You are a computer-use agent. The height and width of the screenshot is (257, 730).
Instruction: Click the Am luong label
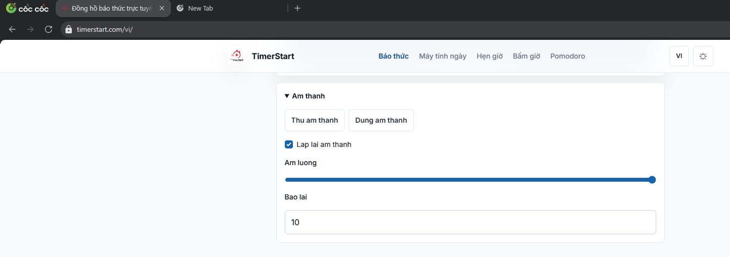coord(300,163)
